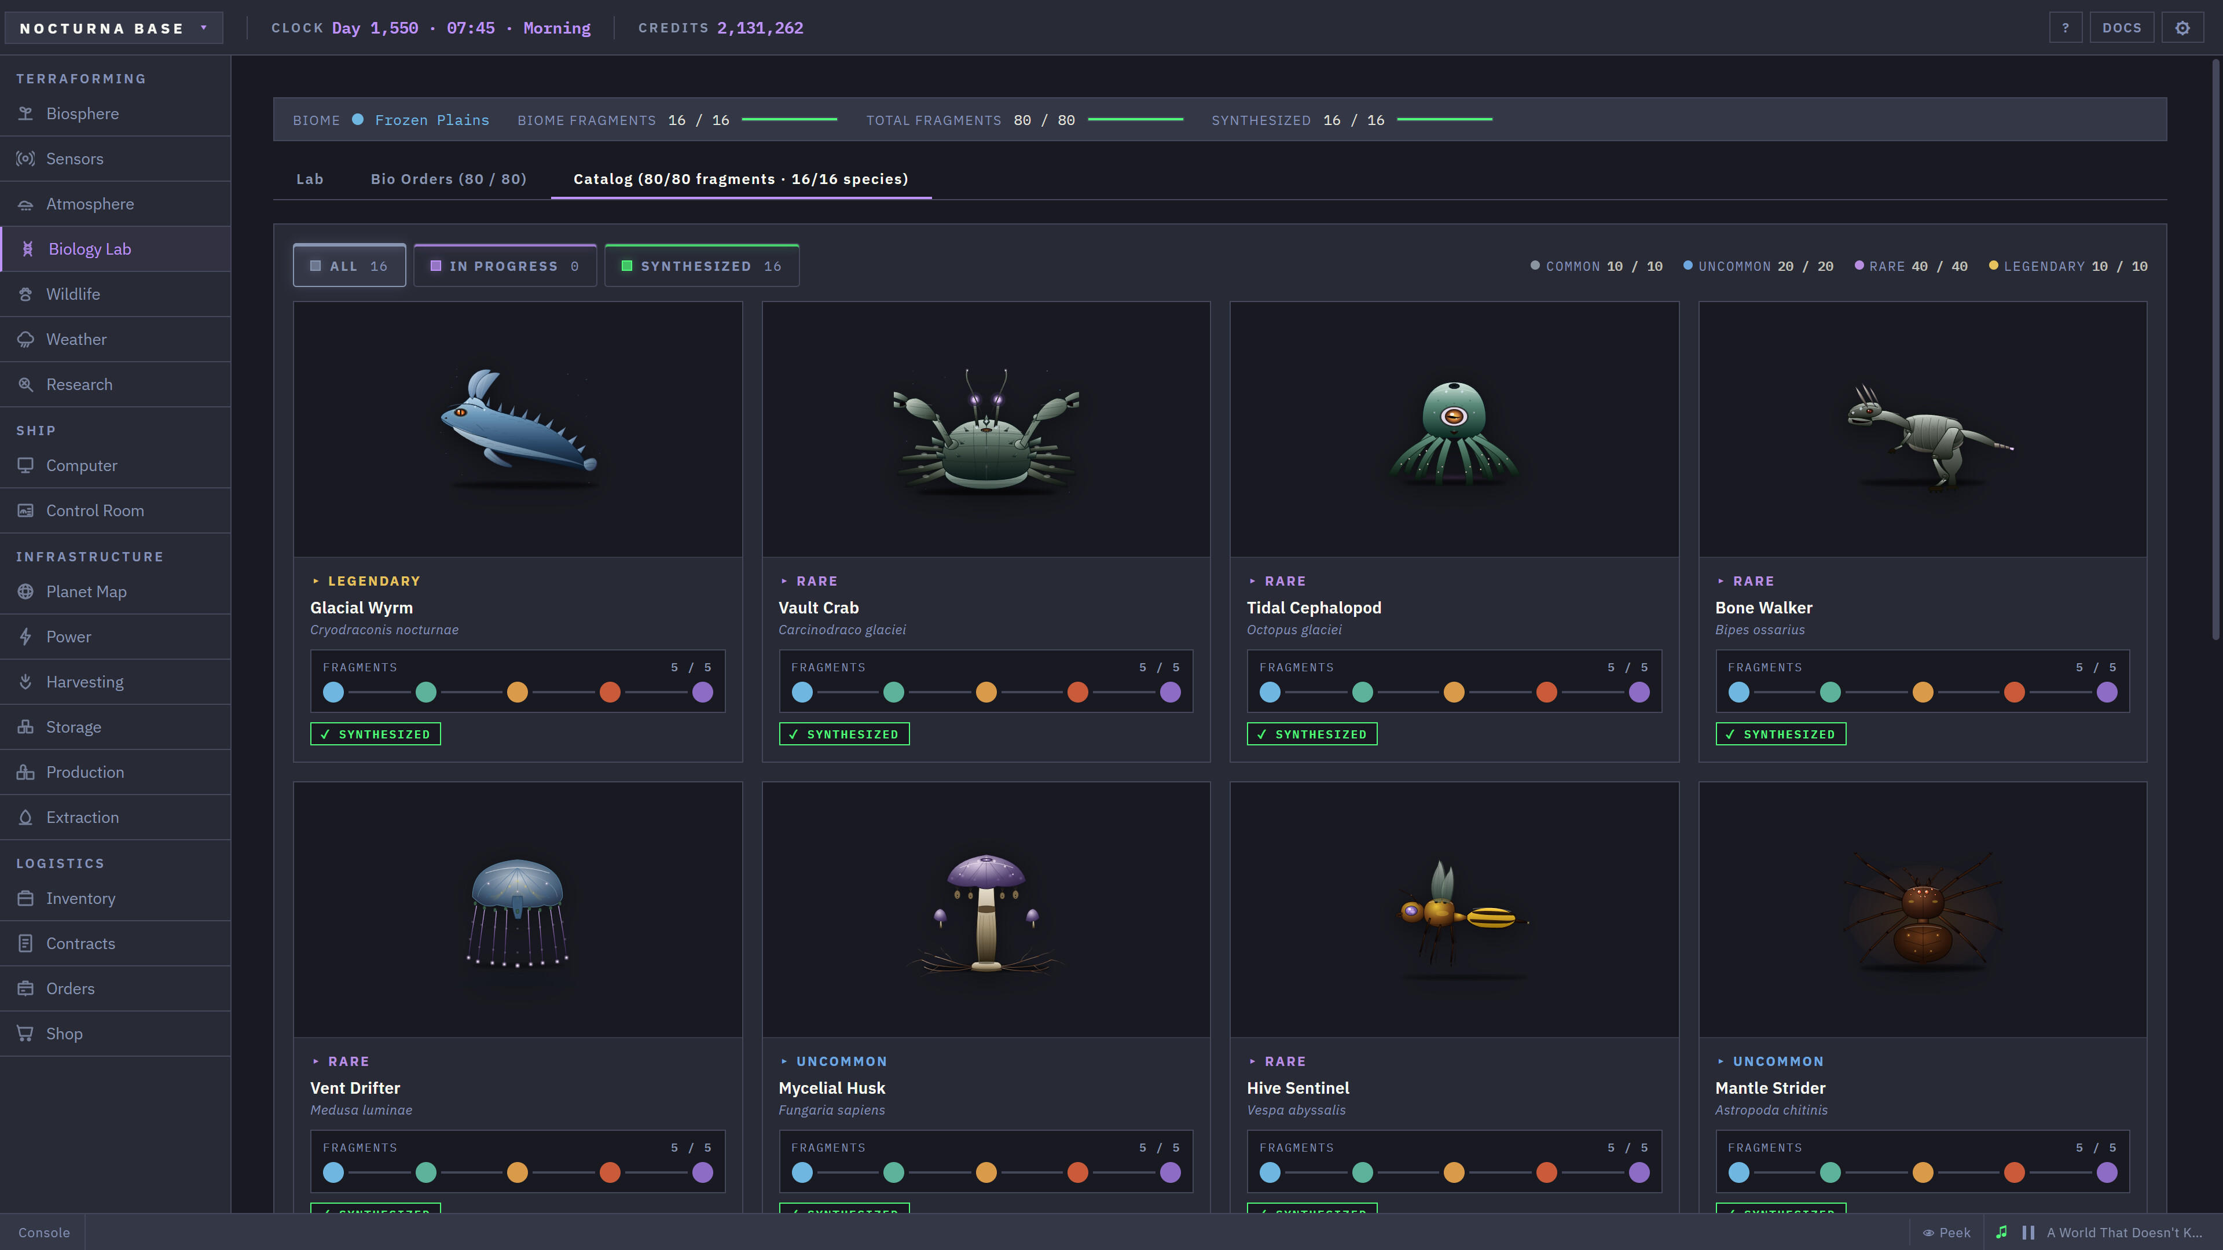Click the Peek eye button
2223x1250 pixels.
click(1946, 1232)
